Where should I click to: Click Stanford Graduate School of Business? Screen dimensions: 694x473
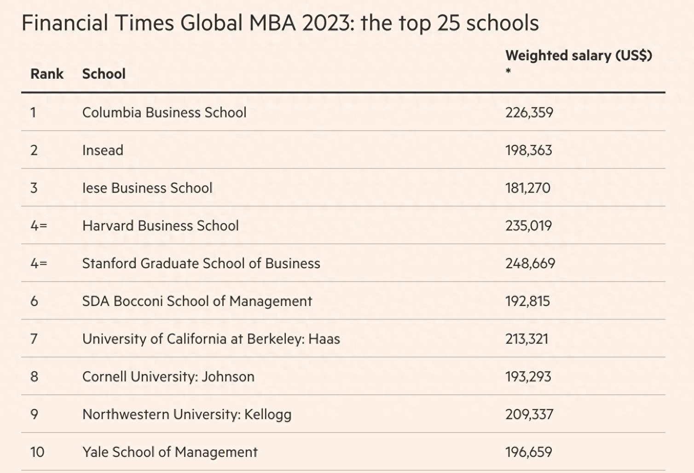[x=201, y=264]
